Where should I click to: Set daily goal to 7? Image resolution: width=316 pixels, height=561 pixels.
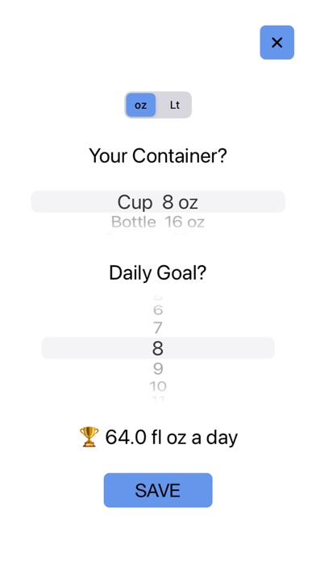[158, 328]
